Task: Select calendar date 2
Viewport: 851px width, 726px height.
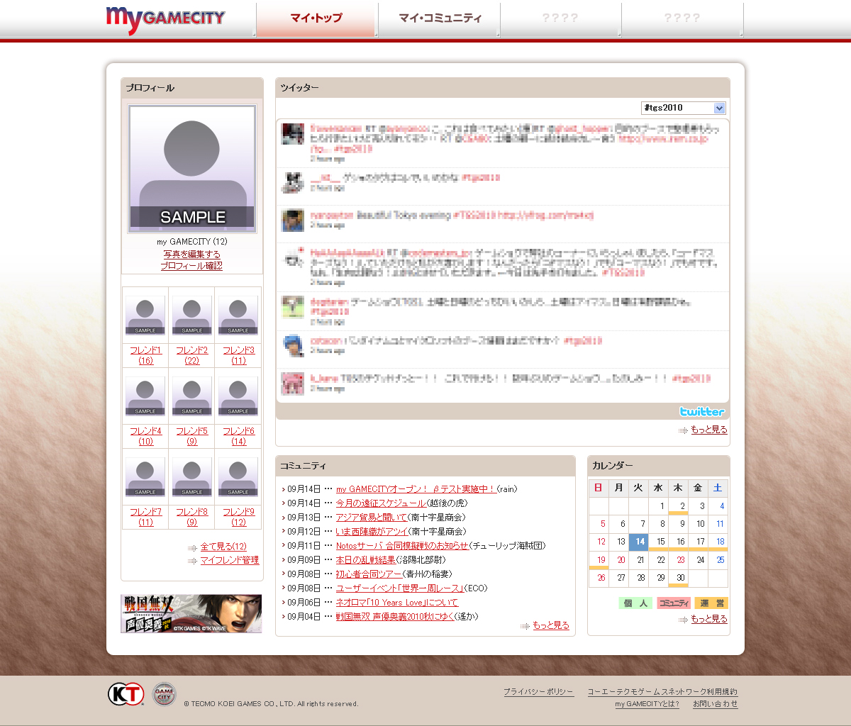Action: 679,506
